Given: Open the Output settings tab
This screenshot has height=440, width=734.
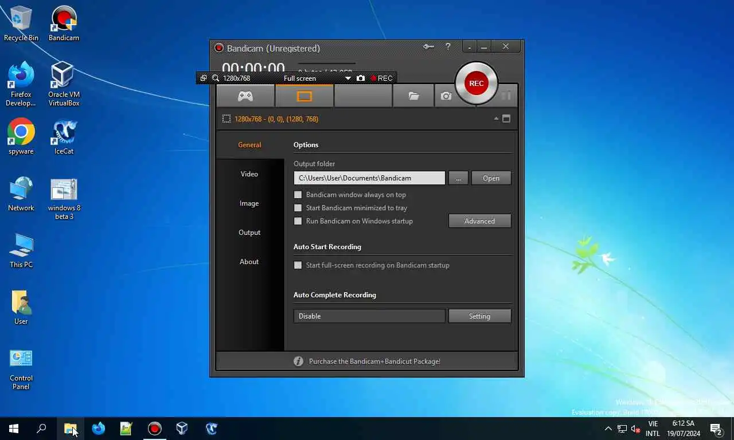Looking at the screenshot, I should [x=249, y=233].
